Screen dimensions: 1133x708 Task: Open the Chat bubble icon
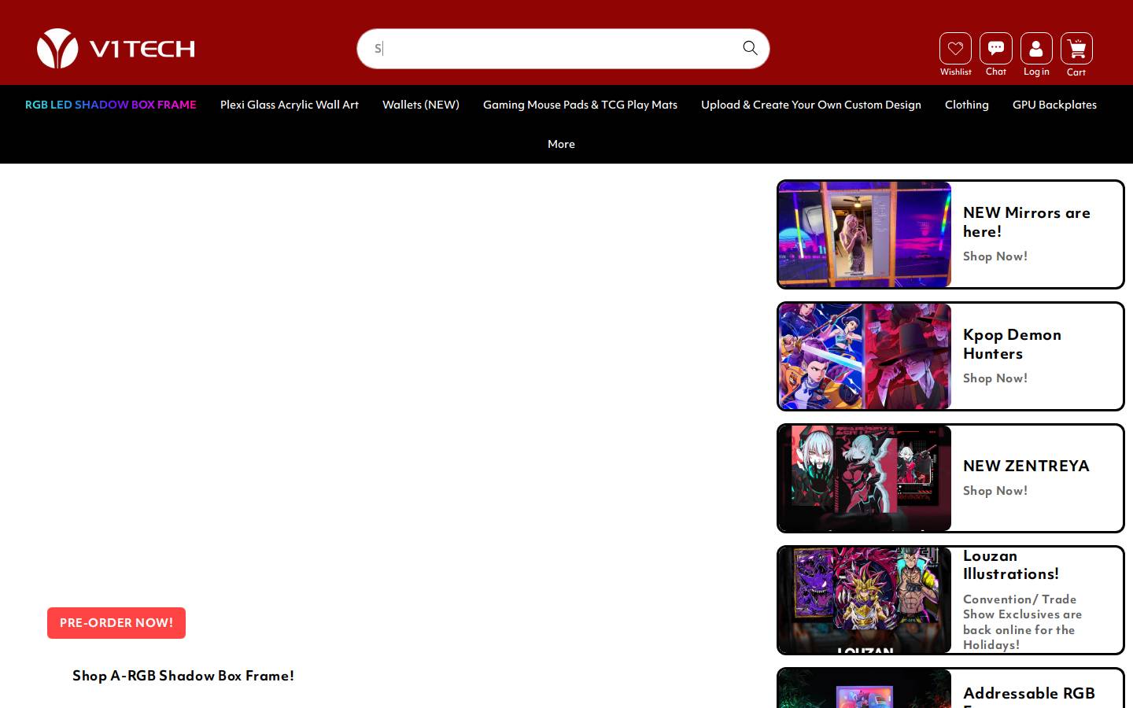tap(996, 49)
